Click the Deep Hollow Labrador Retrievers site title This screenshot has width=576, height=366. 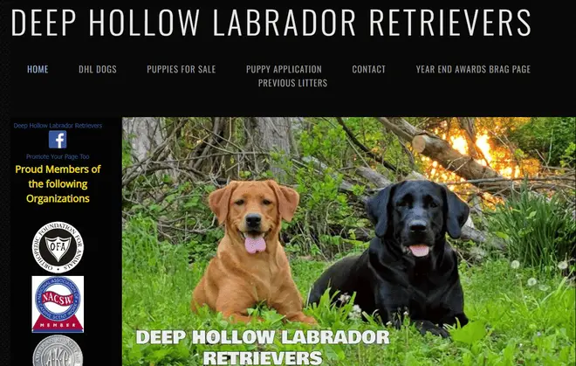[271, 23]
